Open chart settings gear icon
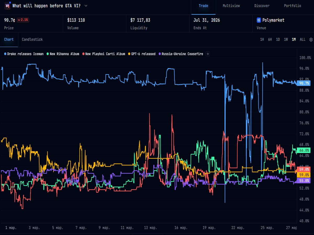Screen dimensions: 314x235 click(311, 40)
